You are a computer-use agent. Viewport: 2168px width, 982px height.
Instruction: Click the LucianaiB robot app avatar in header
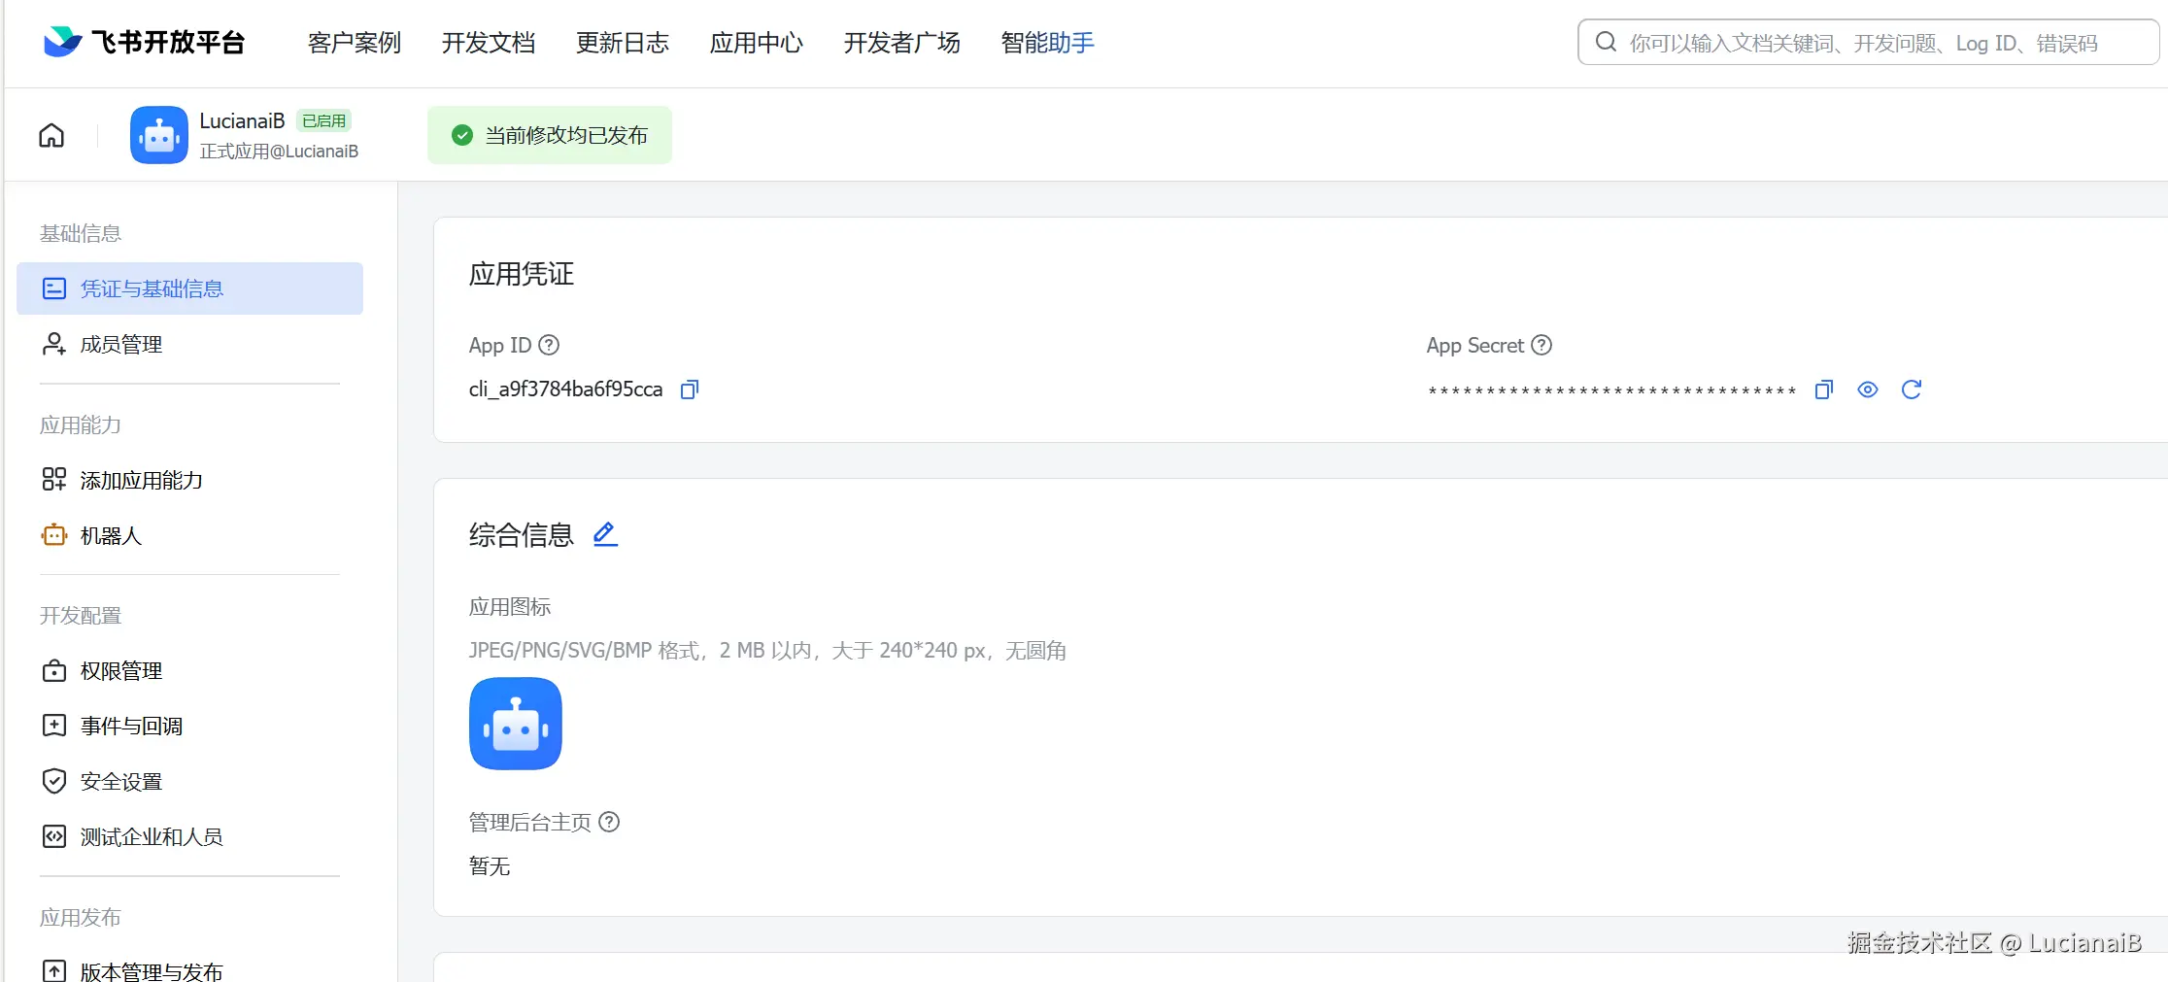(159, 135)
